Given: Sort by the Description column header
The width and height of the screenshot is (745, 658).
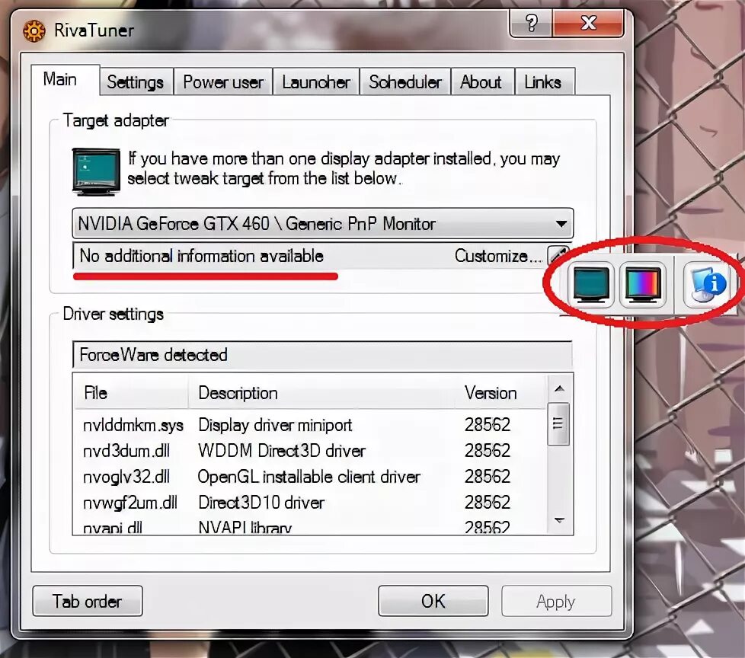Looking at the screenshot, I should [x=321, y=393].
